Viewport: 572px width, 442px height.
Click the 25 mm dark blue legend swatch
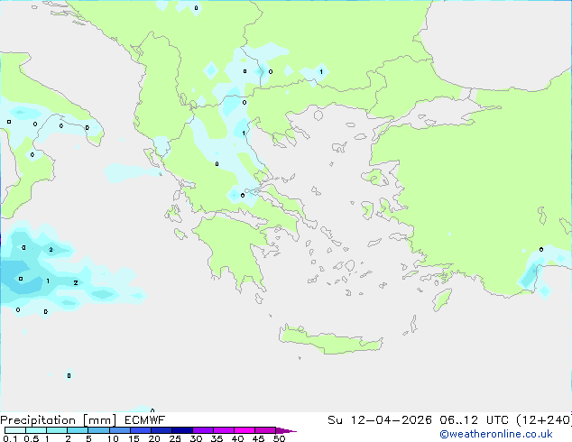tap(182, 430)
